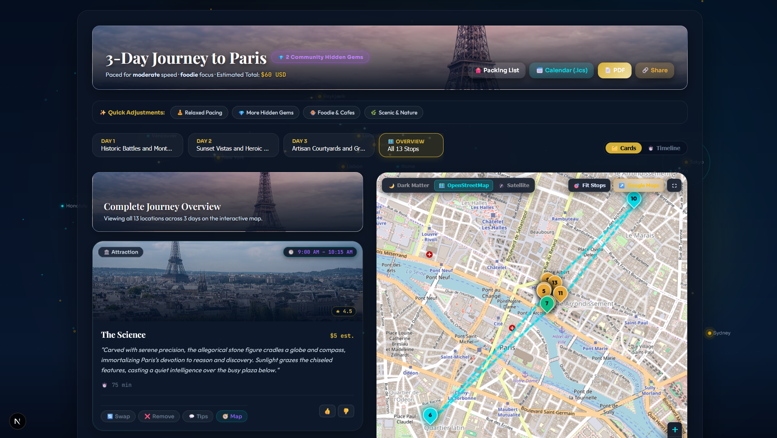
Task: Click the Eiffel Tower photo on The Science card
Action: click(227, 281)
